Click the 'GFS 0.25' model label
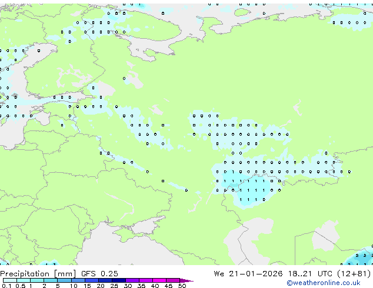Screen dimensions: 373x288 (x=99, y=273)
